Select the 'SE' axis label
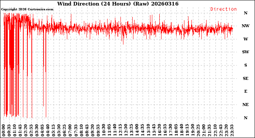The width and height of the screenshot is (255, 138). coord(245,78)
